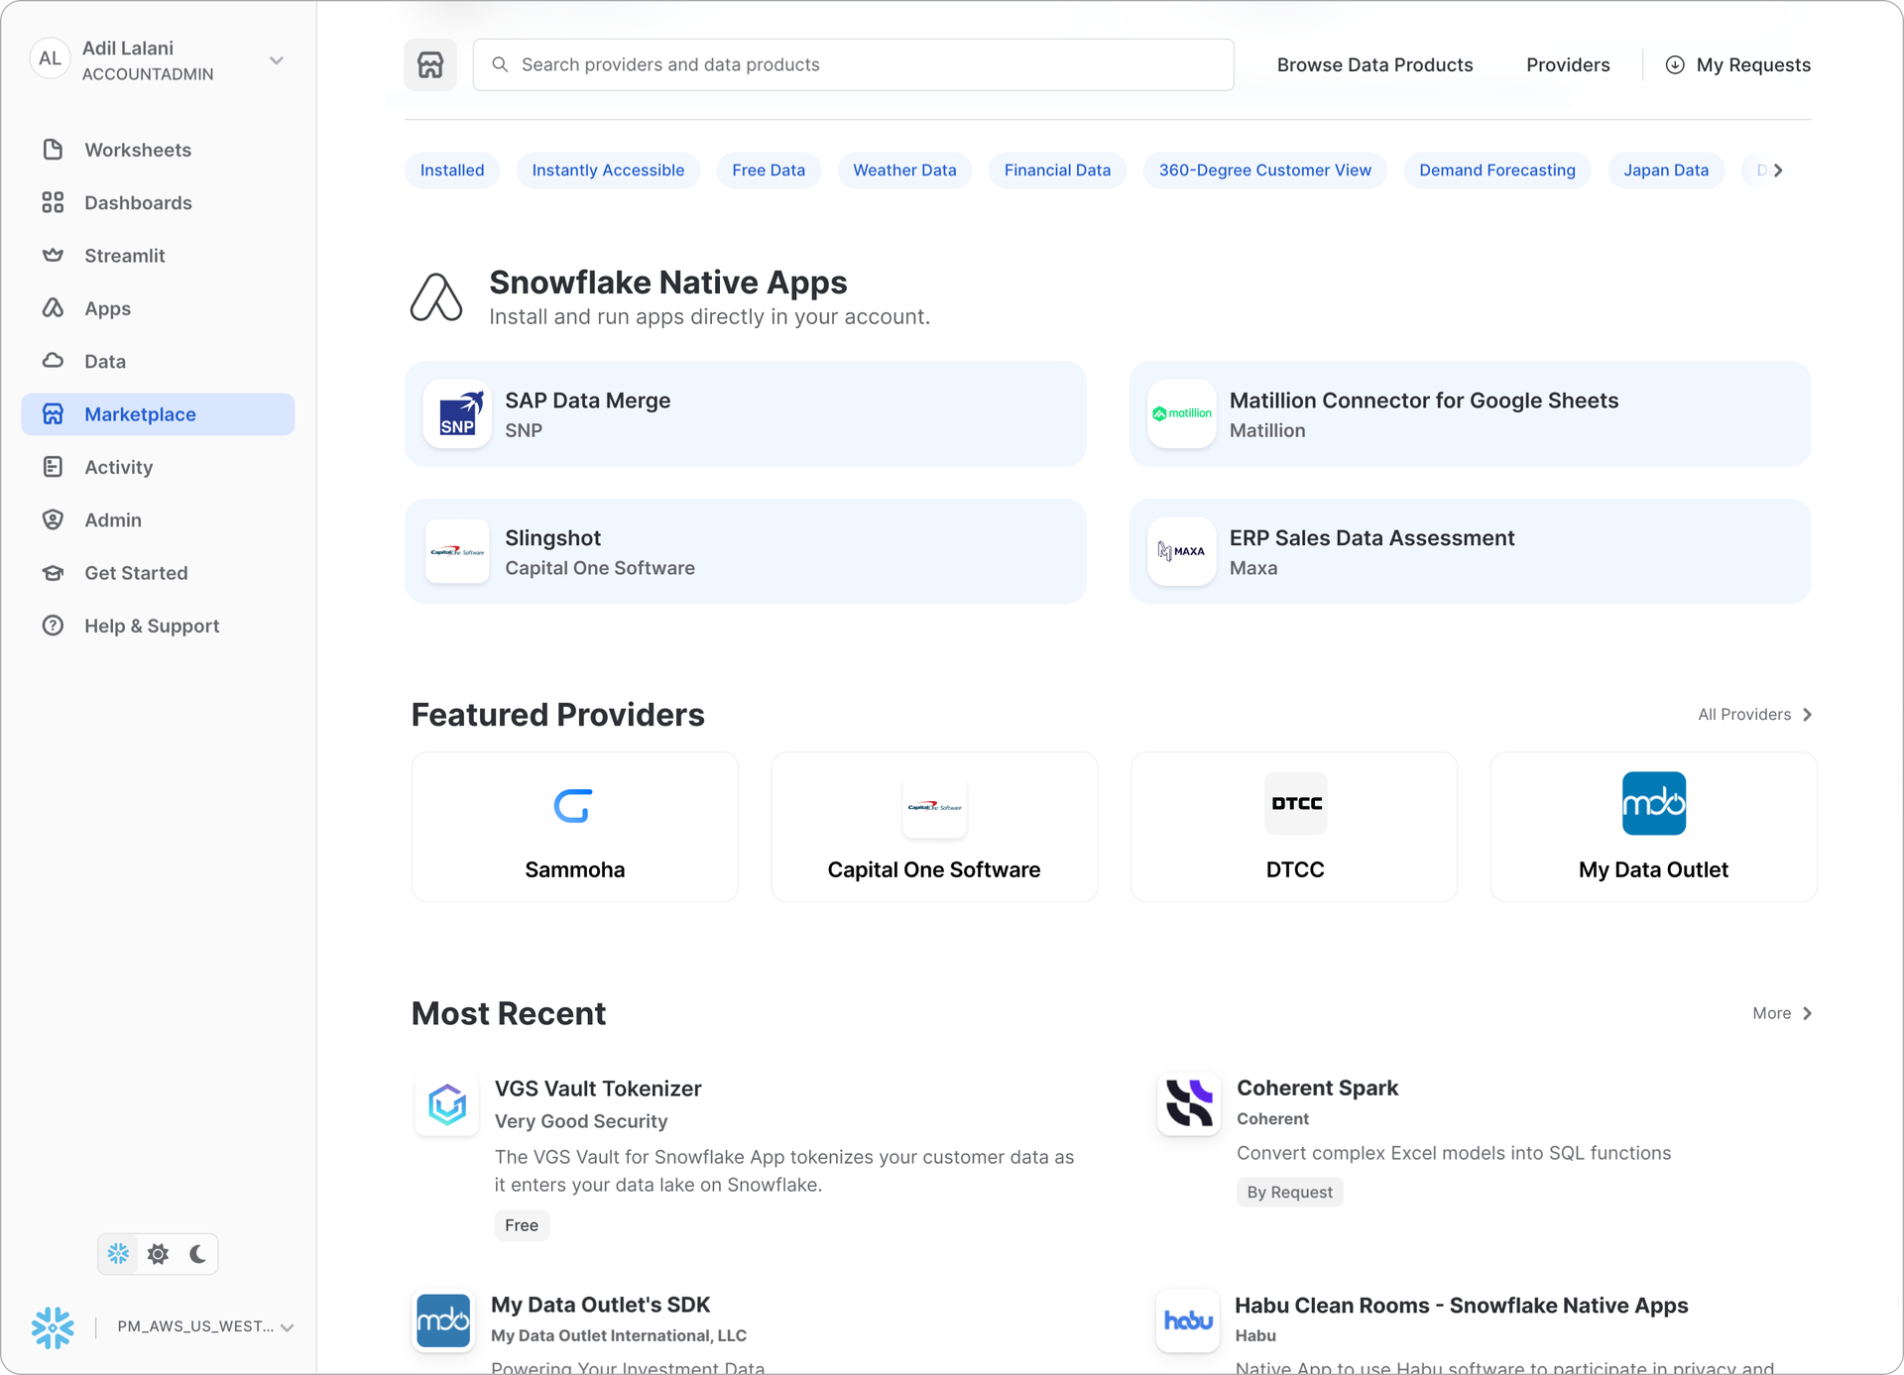The height and width of the screenshot is (1375, 1904).
Task: Filter by Installed chip
Action: (x=452, y=171)
